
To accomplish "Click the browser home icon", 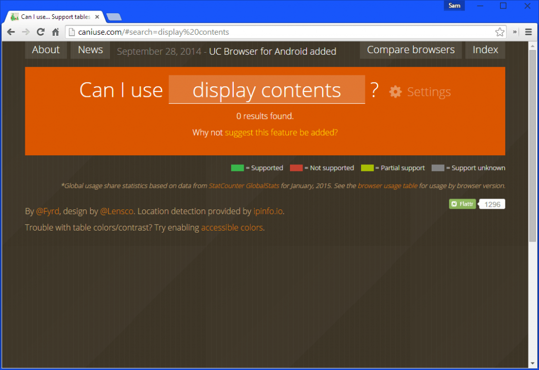I will [55, 32].
